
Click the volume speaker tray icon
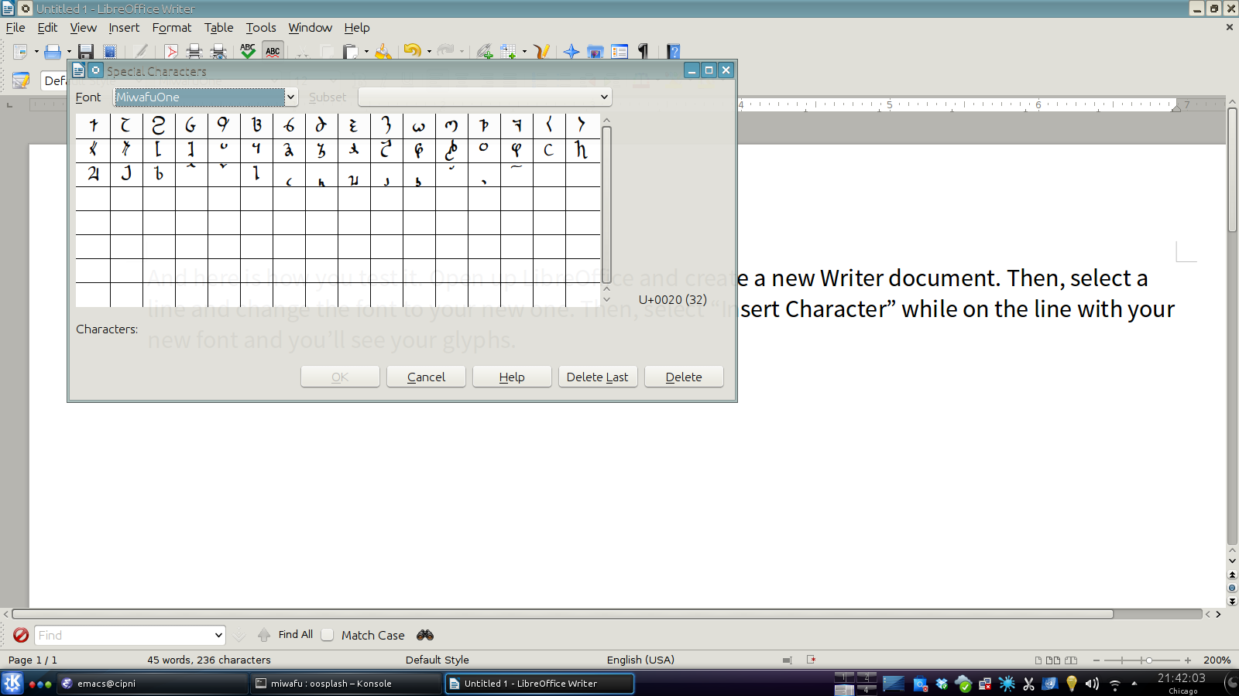point(1092,684)
